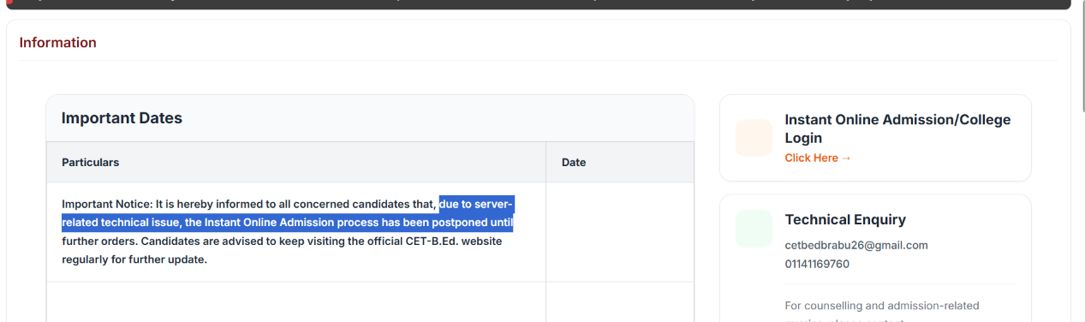Click the Technical Enquiry heading

click(845, 220)
